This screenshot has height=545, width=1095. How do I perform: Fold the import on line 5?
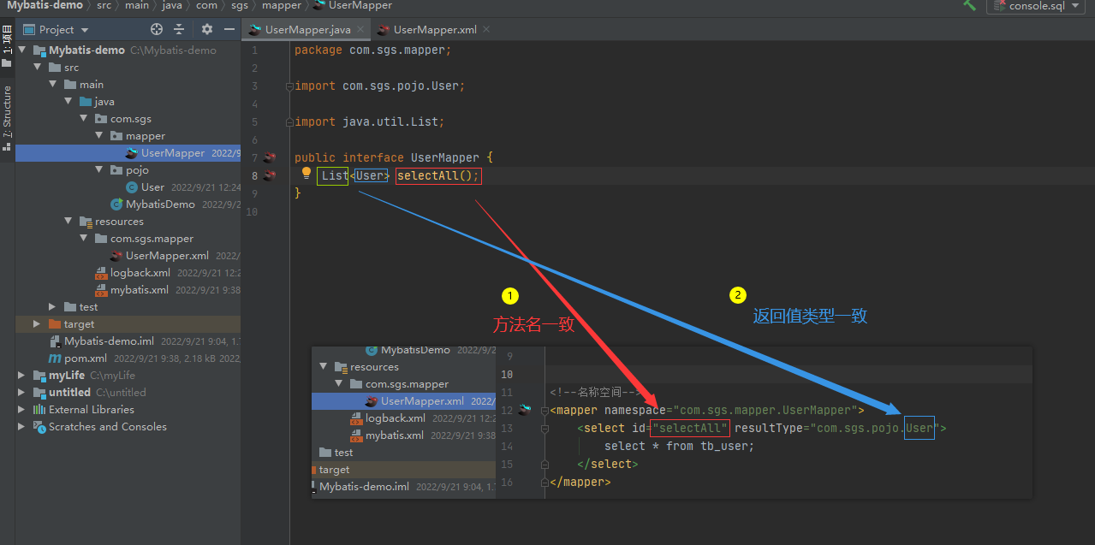pyautogui.click(x=291, y=122)
